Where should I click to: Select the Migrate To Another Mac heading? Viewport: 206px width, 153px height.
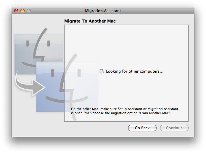pyautogui.click(x=90, y=21)
